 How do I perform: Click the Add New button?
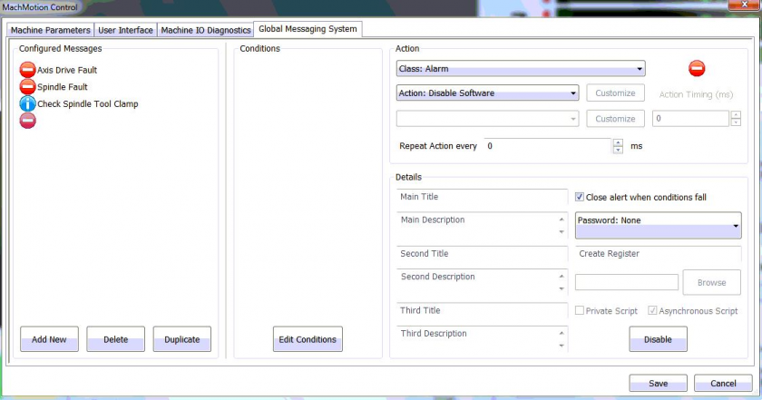49,339
